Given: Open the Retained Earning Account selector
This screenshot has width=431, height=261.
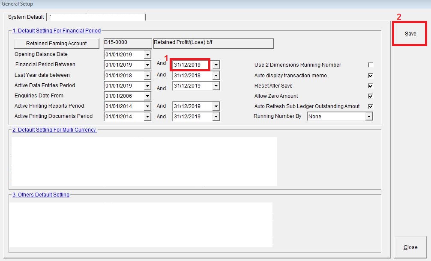Looking at the screenshot, I should (x=57, y=44).
